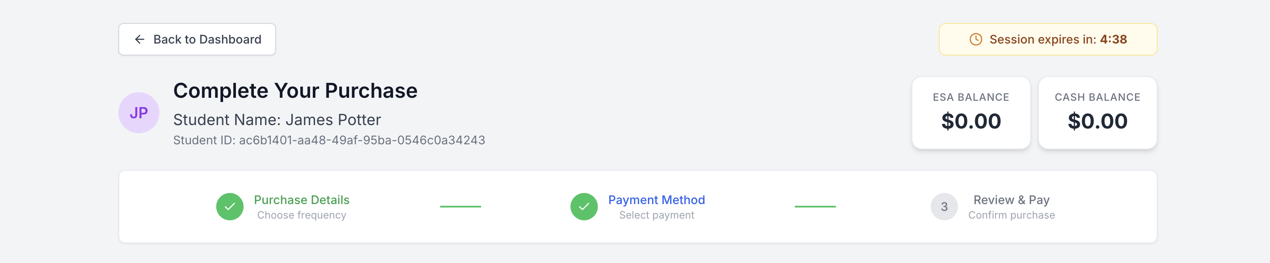Click the Student Name James Potter text
1270x263 pixels.
pos(277,119)
